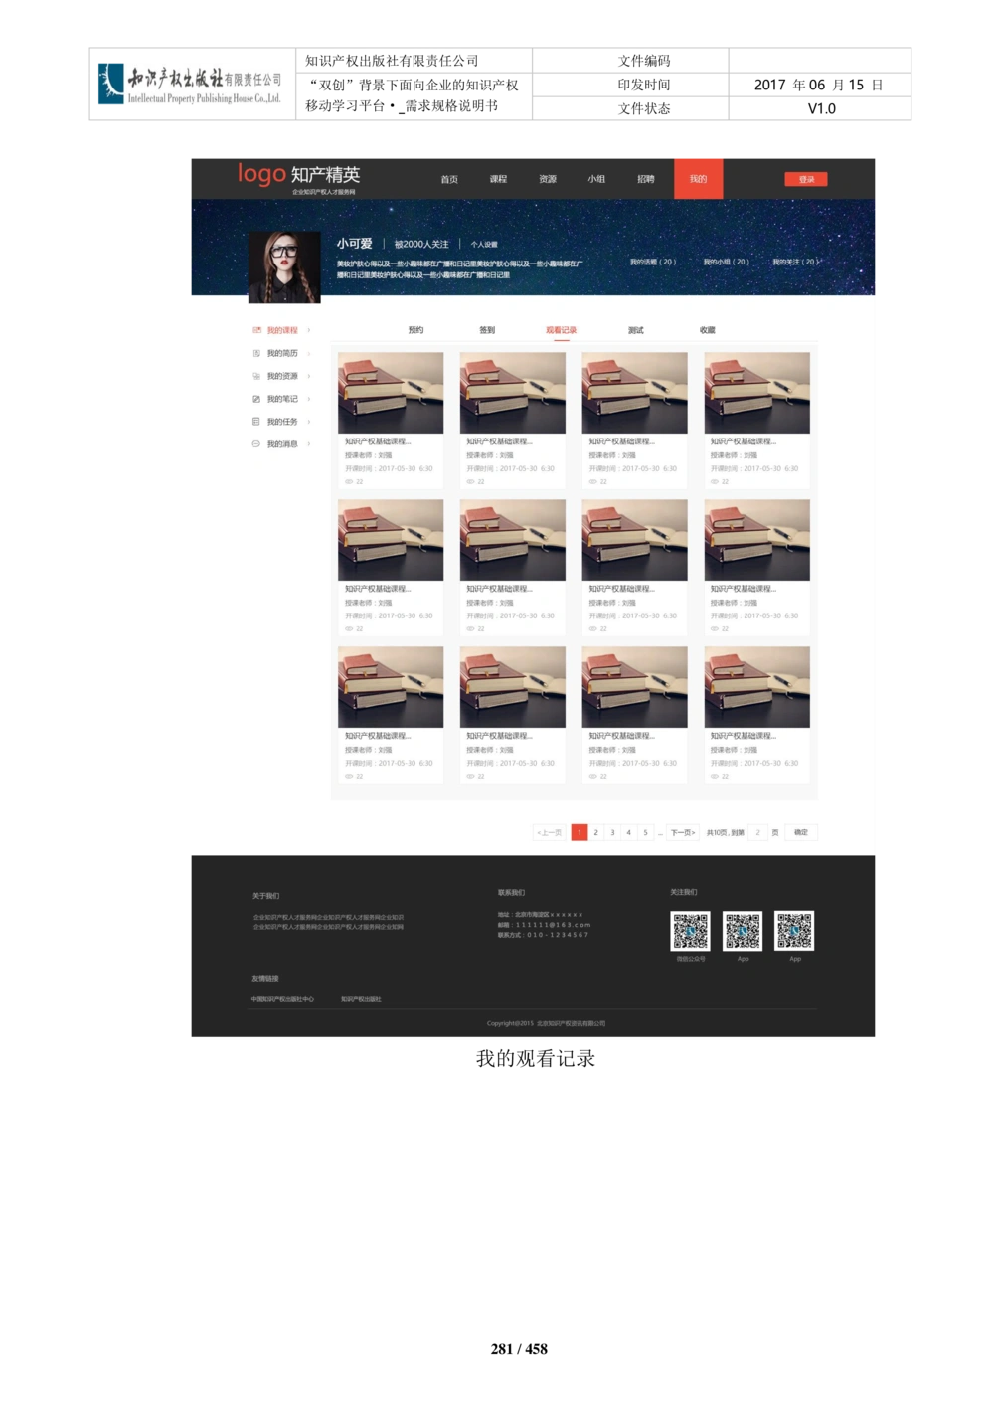994x1406 pixels.
Task: Click the 我的资源 sidebar icon
Action: 256,376
